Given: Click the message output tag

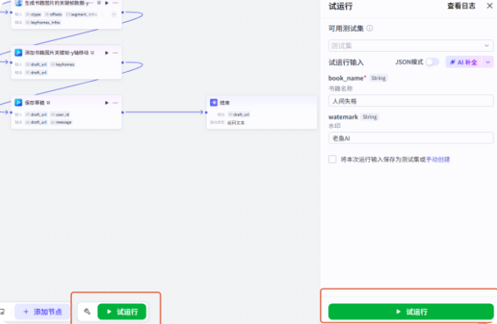Looking at the screenshot, I should coord(61,122).
